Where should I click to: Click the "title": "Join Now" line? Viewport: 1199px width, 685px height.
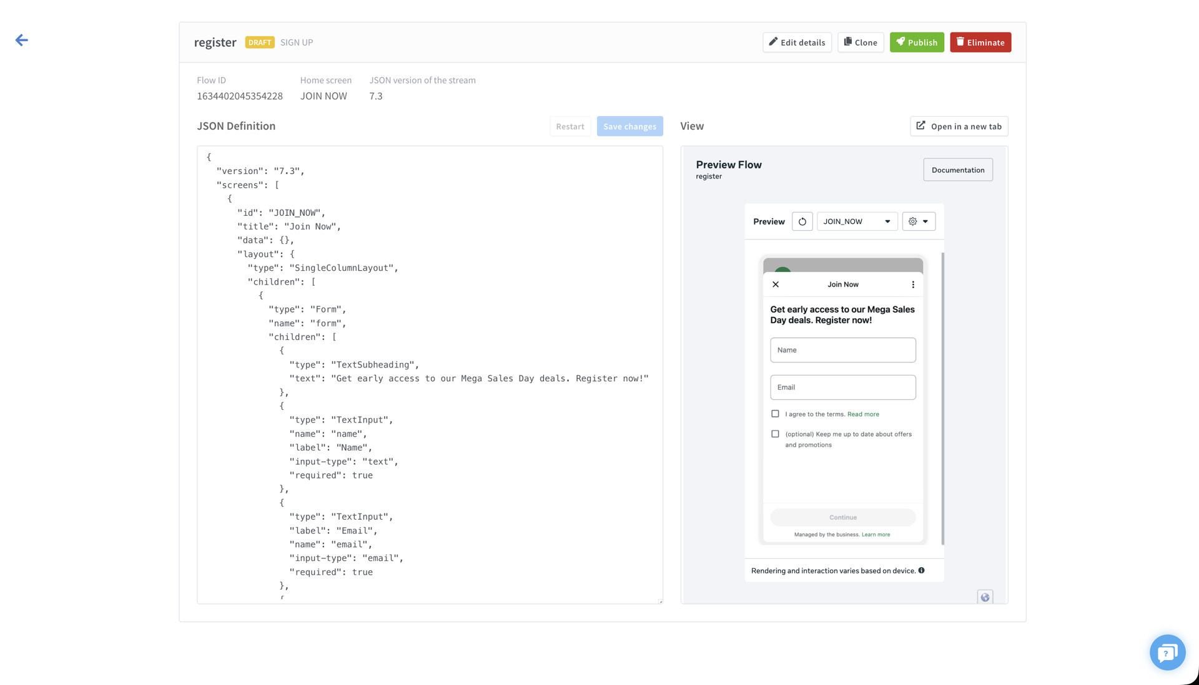pyautogui.click(x=289, y=226)
